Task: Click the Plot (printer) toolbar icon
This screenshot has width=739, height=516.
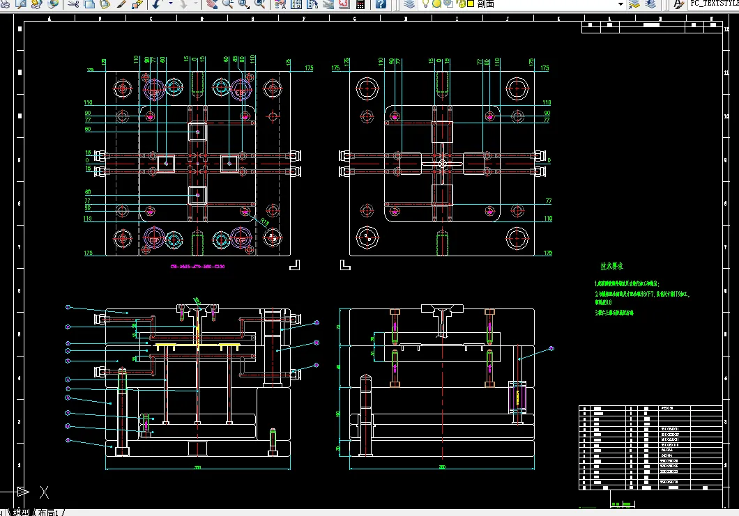Action: [5, 3]
